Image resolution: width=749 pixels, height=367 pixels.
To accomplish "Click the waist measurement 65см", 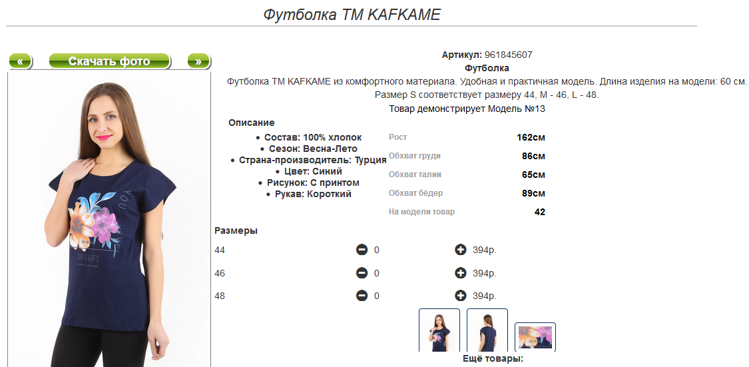I will click(533, 175).
